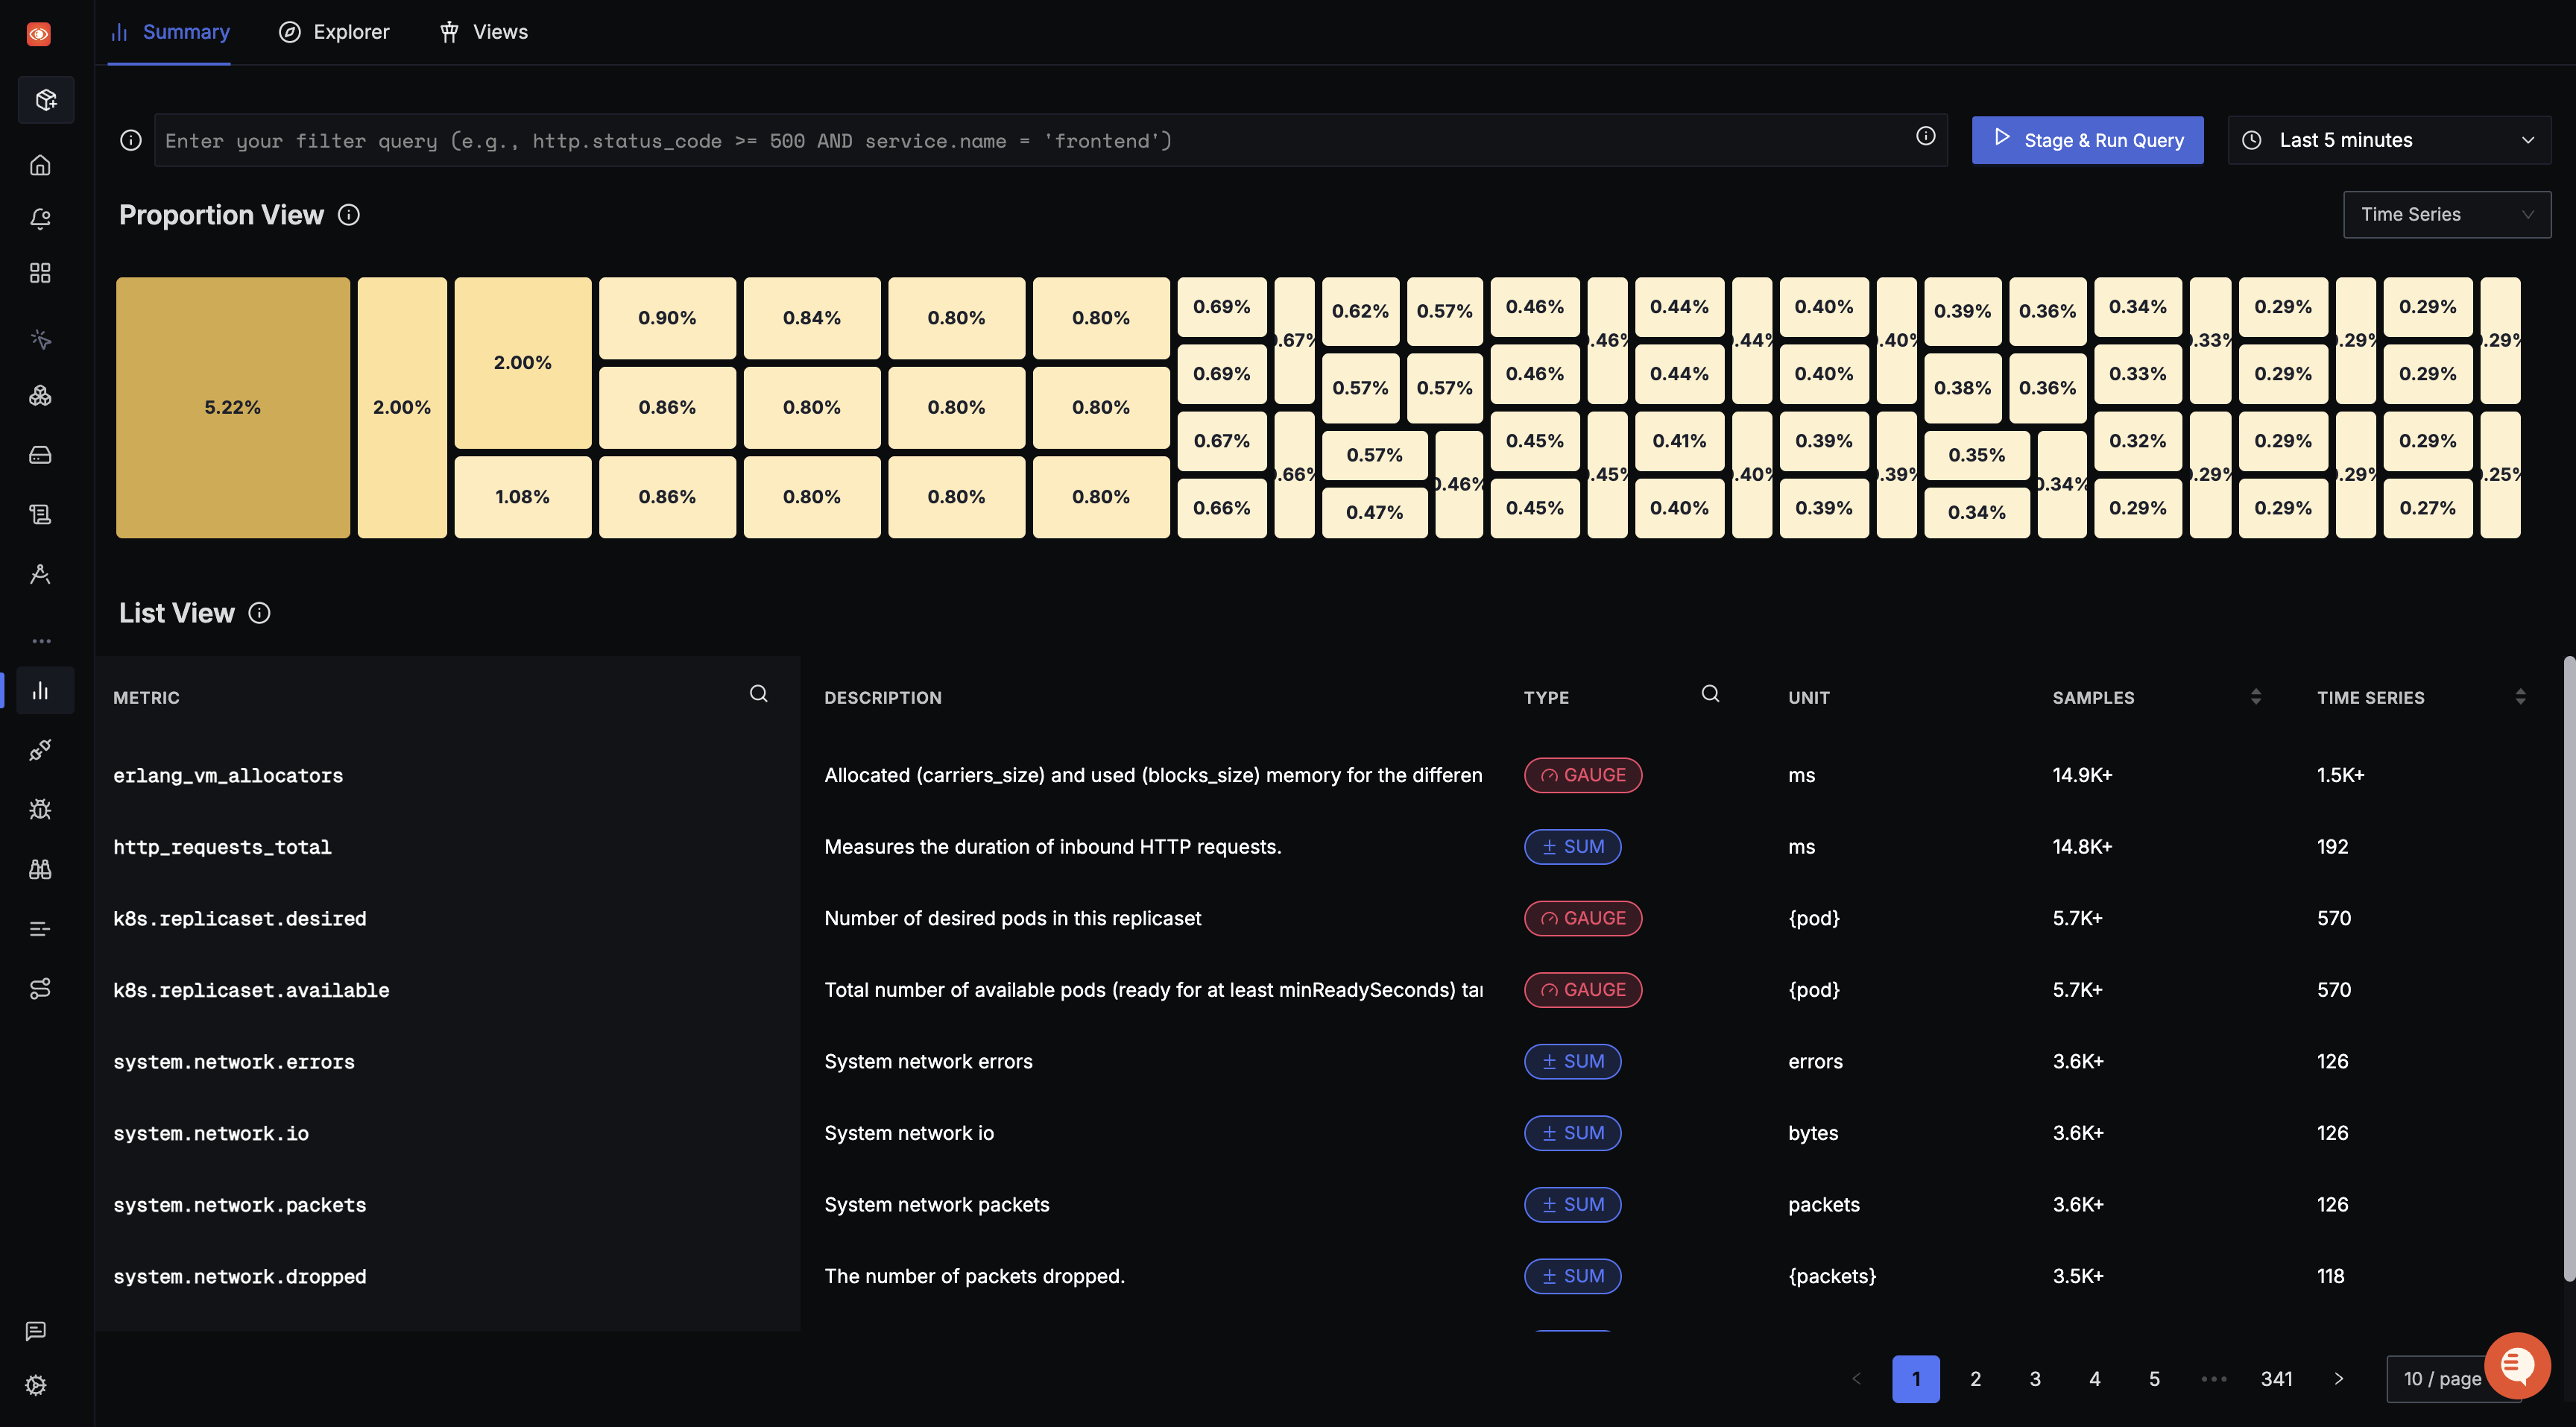Open the Messaging Queues drawer icon
The height and width of the screenshot is (1427, 2576).
[40, 455]
